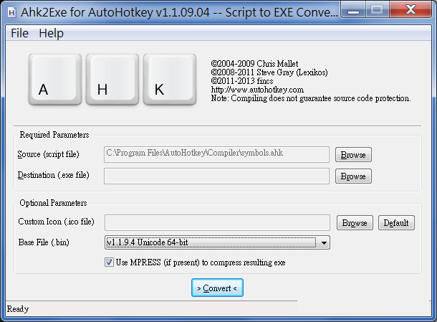This screenshot has height=322, width=437.
Task: Click the Destination exe file input field
Action: click(x=216, y=176)
